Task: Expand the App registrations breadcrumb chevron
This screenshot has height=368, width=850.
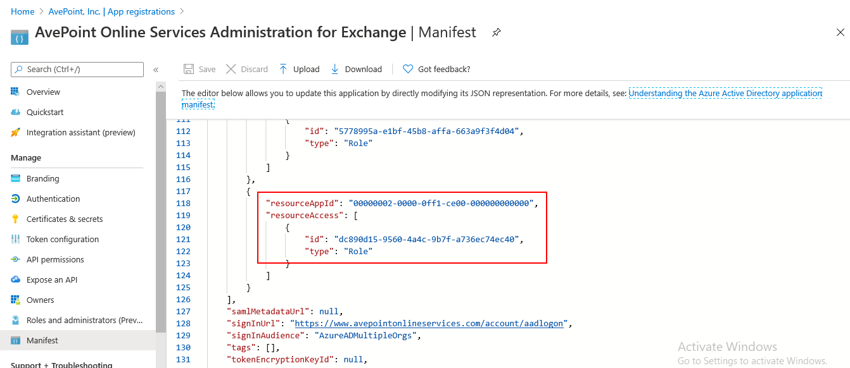Action: (x=181, y=11)
